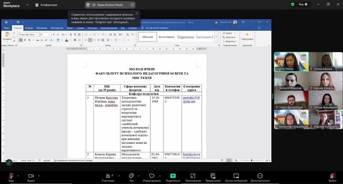Click the Word comments speech bubble icon
Screen dimensions: 343x184
click(259, 28)
